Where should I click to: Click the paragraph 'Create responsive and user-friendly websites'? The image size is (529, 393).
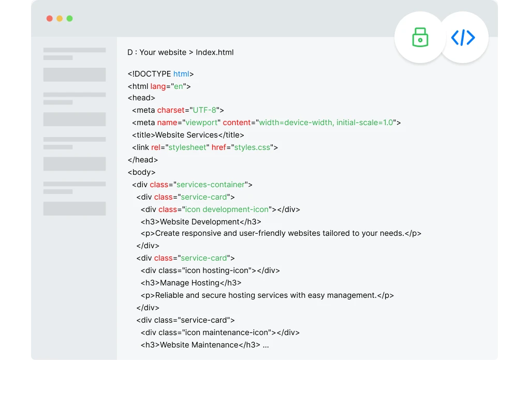[281, 233]
